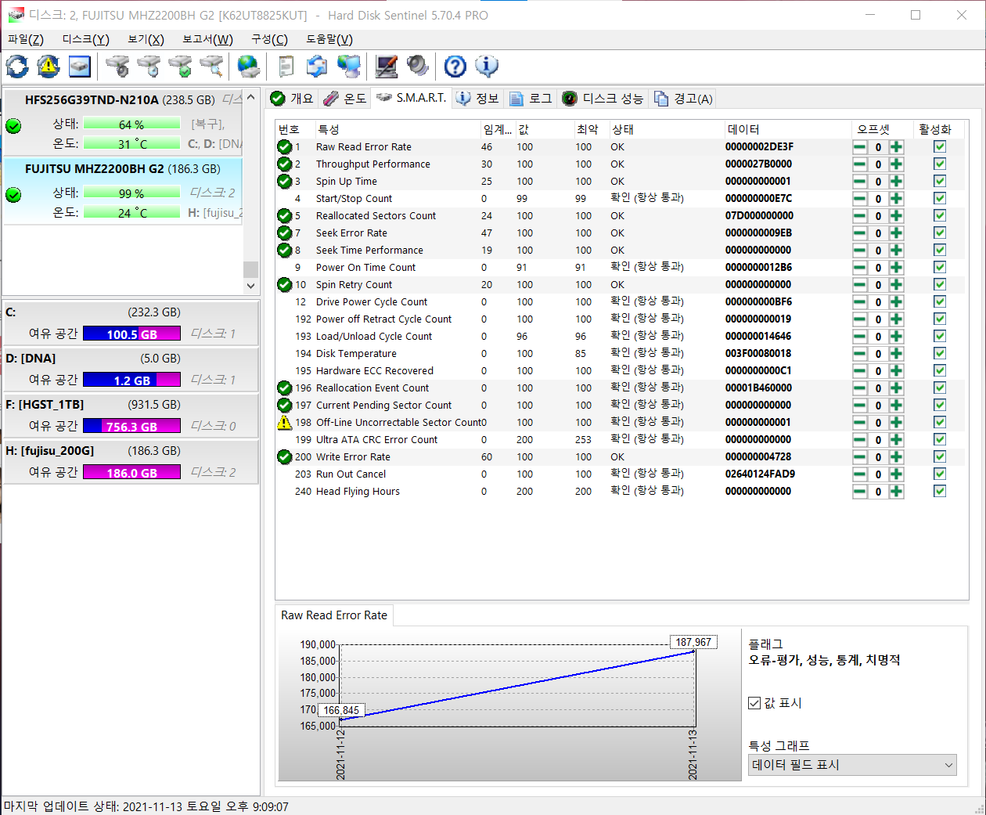
Task: Click the offset value field for Seek Time Performance
Action: [x=878, y=251]
